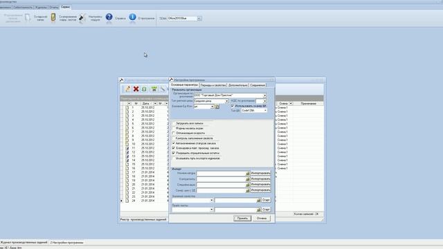Open the organization dropdown (ООО Торговый Дом)
This screenshot has height=249, width=443.
pos(264,95)
